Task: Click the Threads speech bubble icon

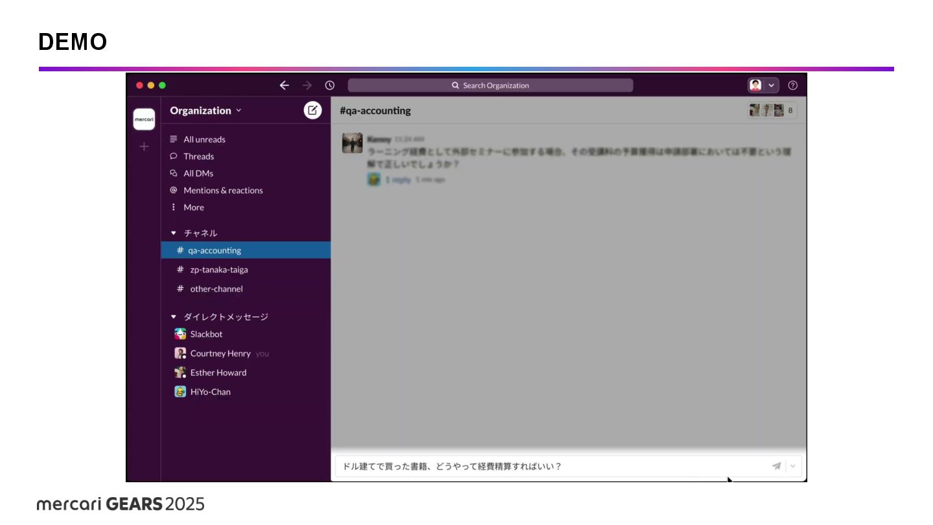Action: click(174, 156)
